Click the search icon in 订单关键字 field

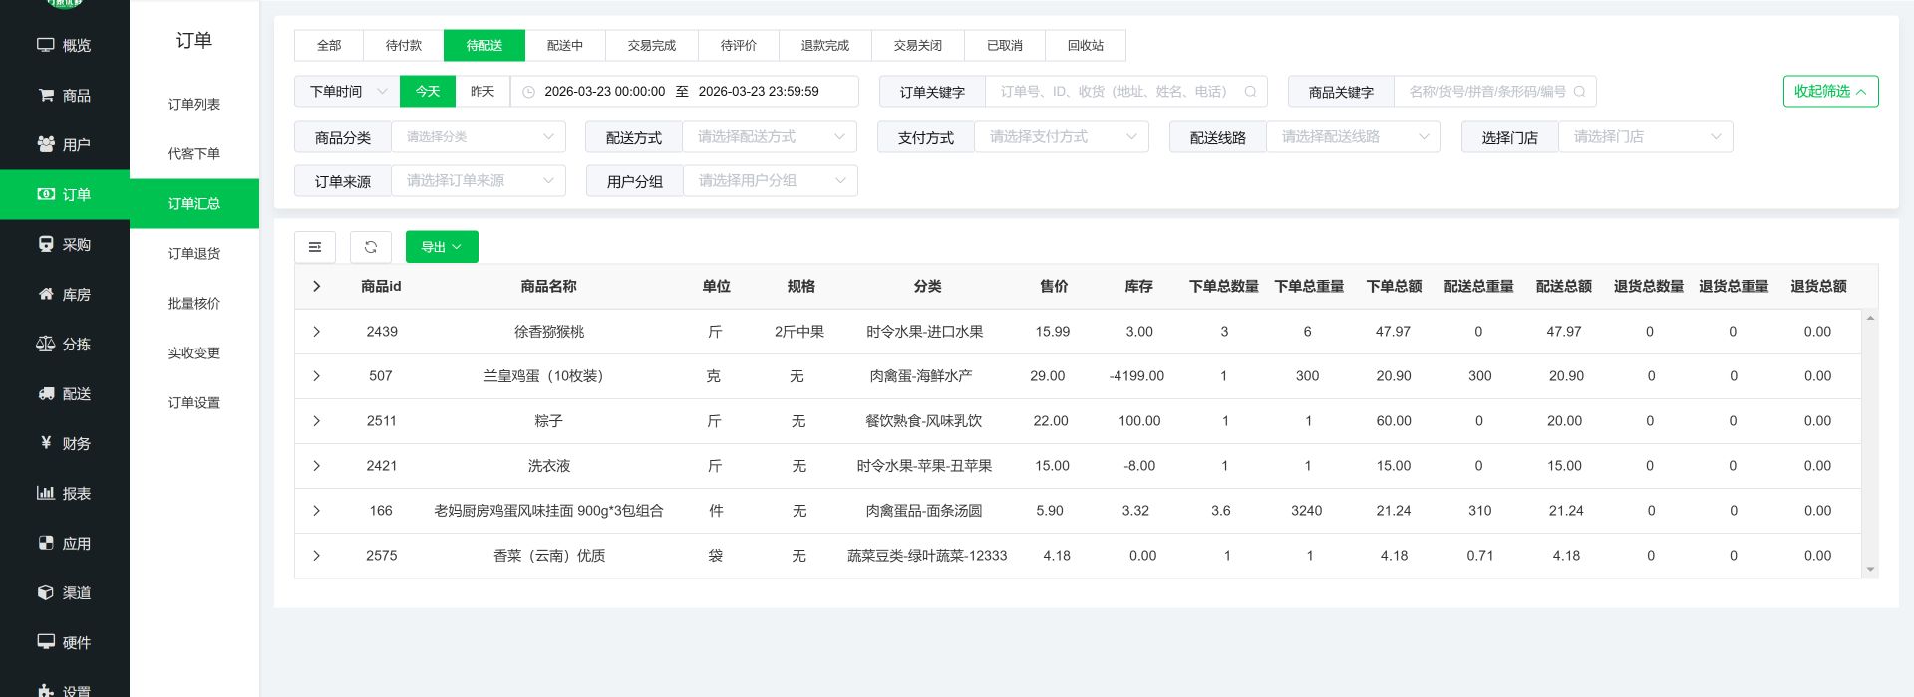1250,91
